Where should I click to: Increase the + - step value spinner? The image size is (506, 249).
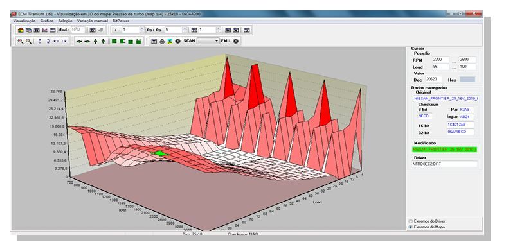click(142, 28)
